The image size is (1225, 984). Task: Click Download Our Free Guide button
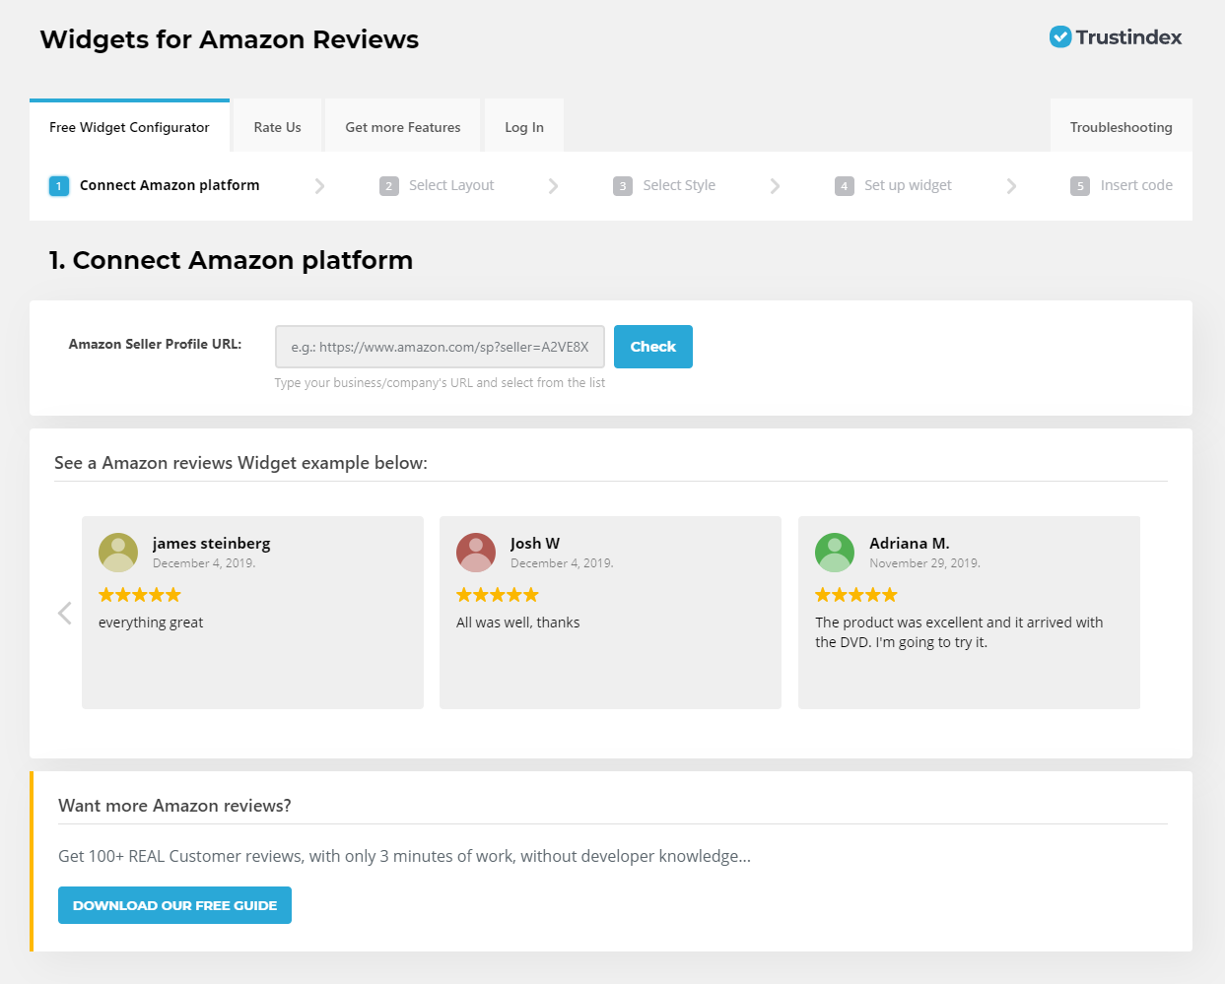pos(174,905)
